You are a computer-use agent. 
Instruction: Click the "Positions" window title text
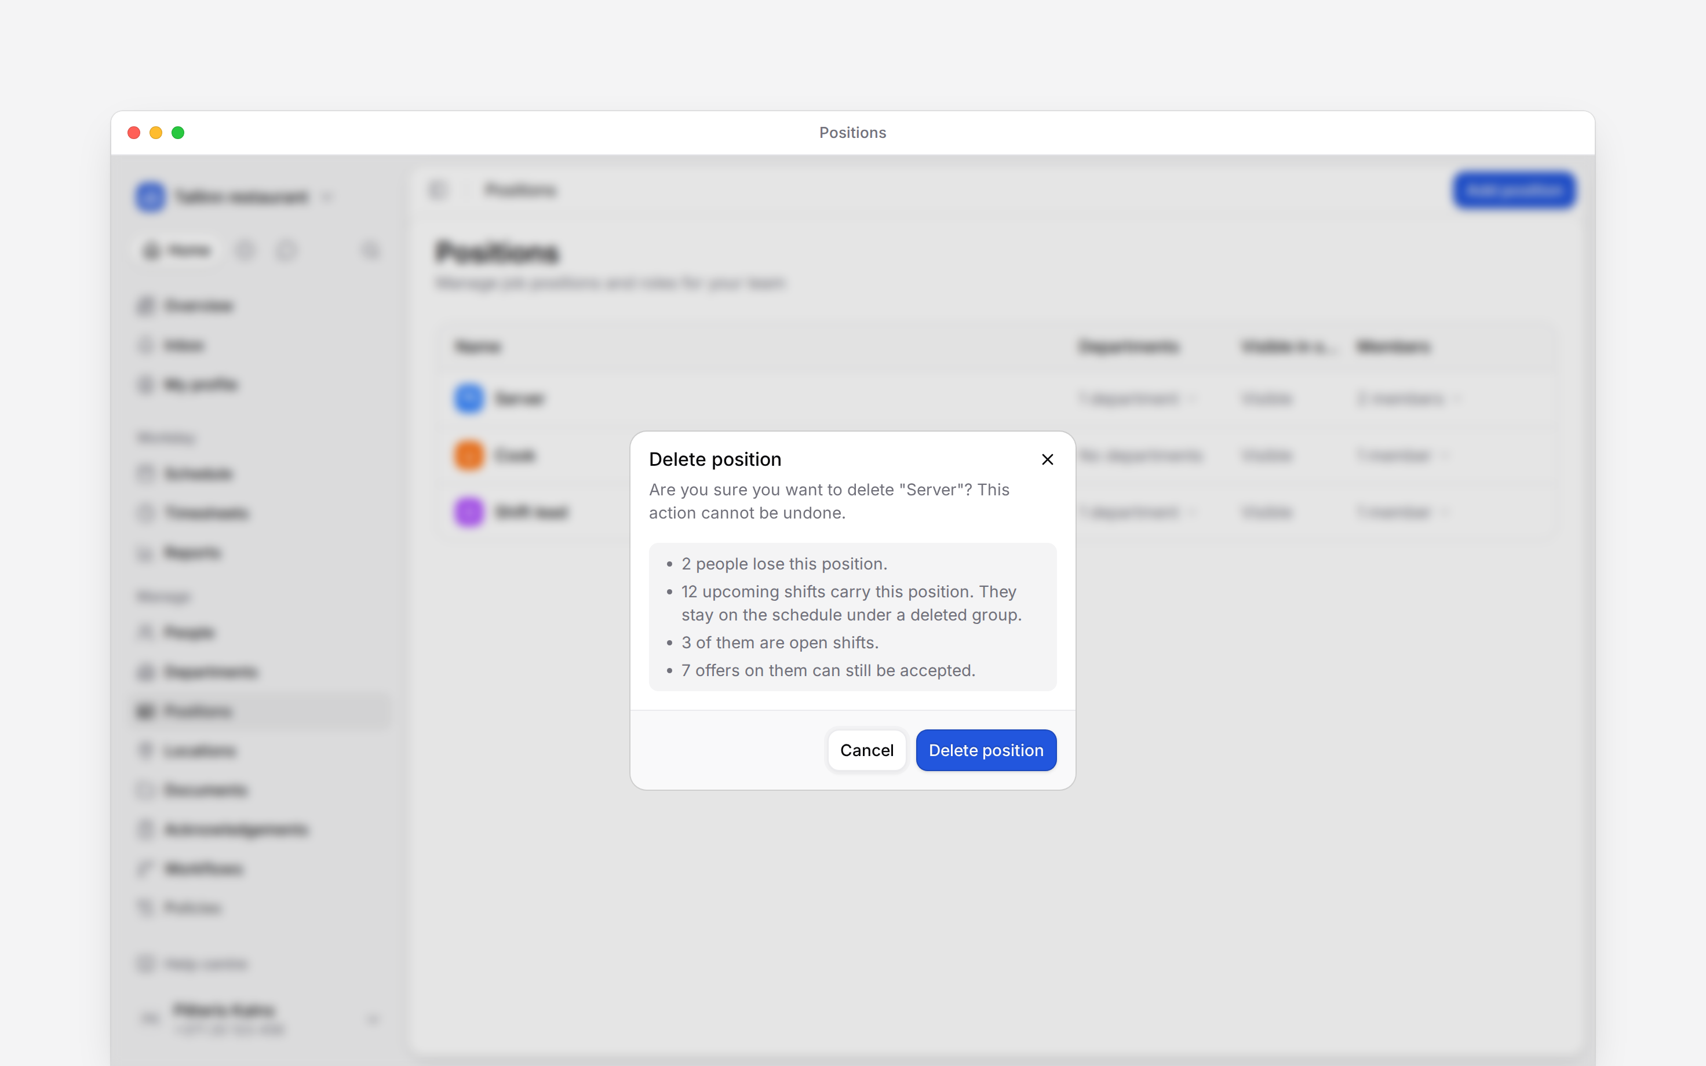[852, 133]
